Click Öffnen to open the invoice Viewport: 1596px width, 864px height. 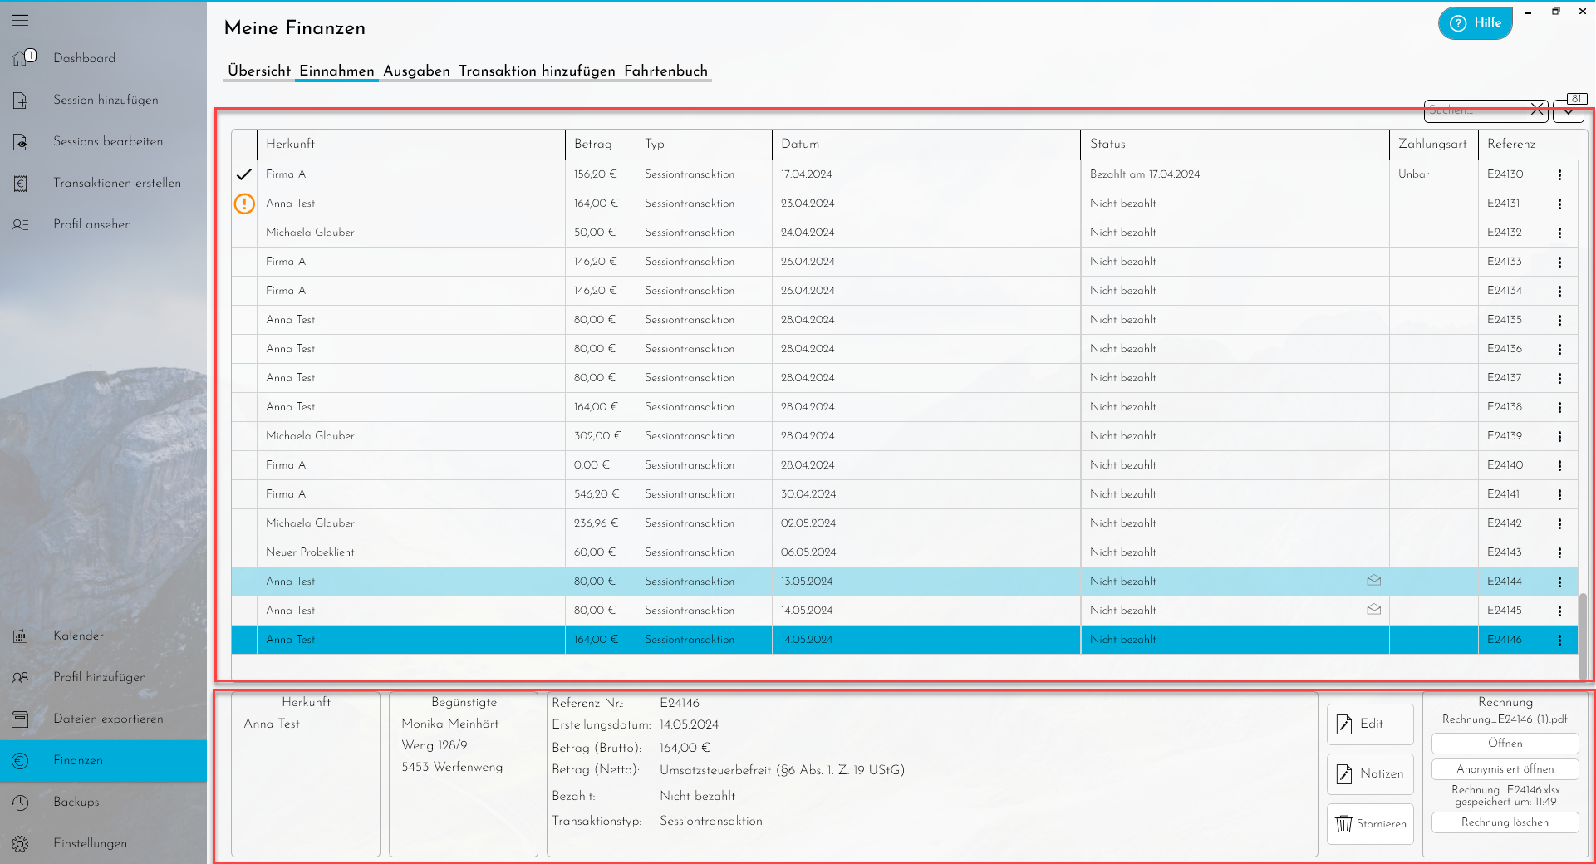pos(1505,744)
